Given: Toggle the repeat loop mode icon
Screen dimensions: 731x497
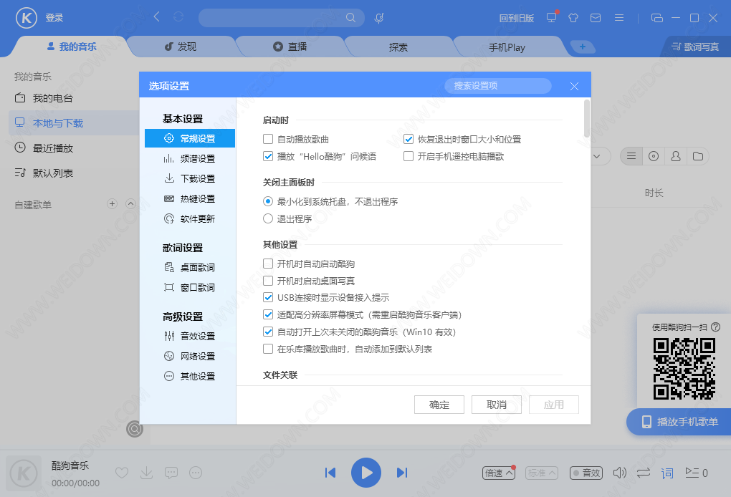Looking at the screenshot, I should pyautogui.click(x=644, y=473).
